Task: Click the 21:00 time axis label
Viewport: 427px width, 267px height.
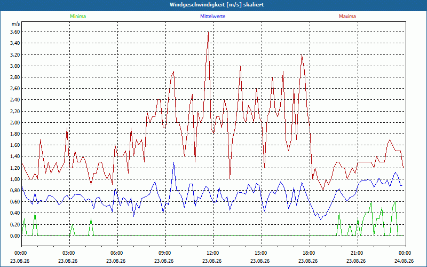Action: tap(358, 253)
